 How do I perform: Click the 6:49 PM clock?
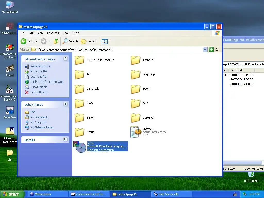pyautogui.click(x=254, y=194)
